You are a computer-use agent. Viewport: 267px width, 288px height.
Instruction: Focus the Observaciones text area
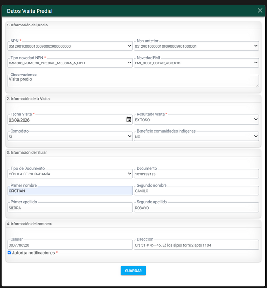click(x=133, y=81)
